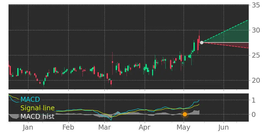
Task: Select the Signal line legend label
Action: (x=37, y=108)
